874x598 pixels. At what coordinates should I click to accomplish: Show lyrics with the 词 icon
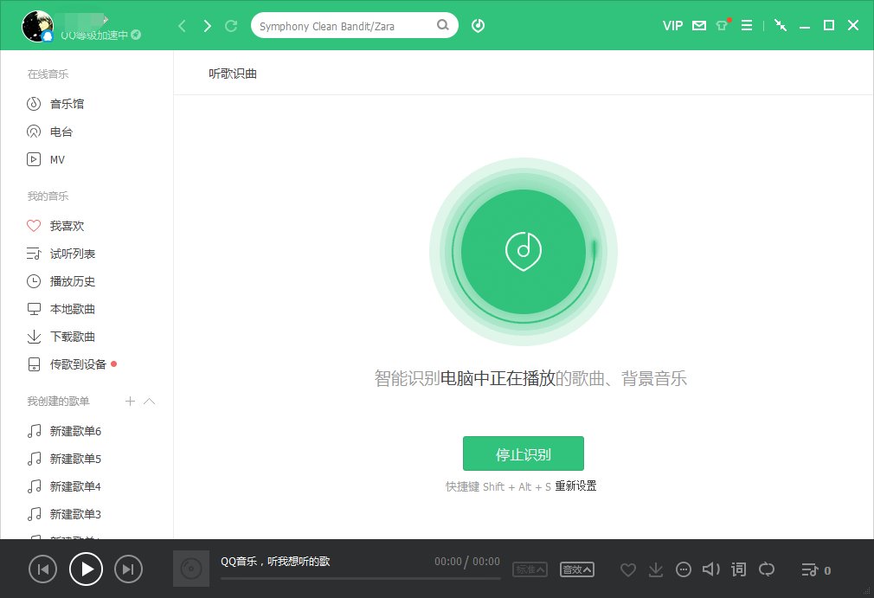click(738, 569)
